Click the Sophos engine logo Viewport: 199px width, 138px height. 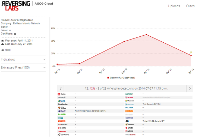(129, 118)
